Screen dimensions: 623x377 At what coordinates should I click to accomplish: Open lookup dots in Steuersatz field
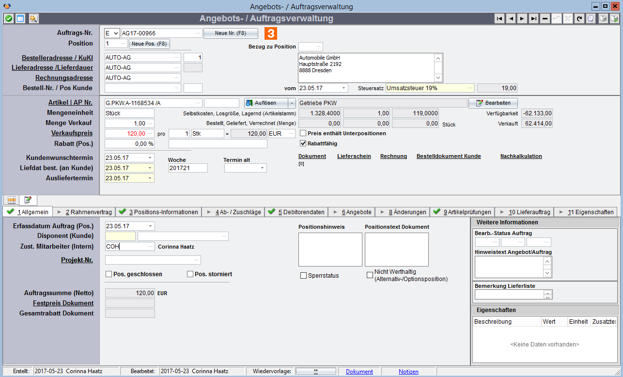pyautogui.click(x=470, y=88)
